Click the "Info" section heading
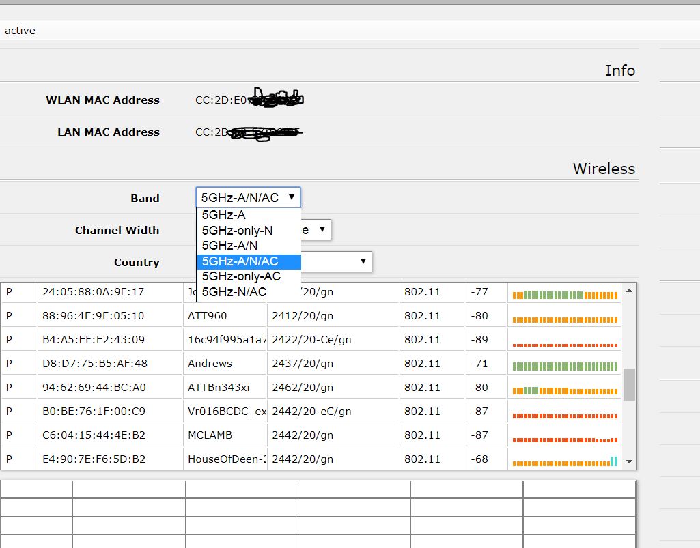700x548 pixels. pyautogui.click(x=619, y=70)
